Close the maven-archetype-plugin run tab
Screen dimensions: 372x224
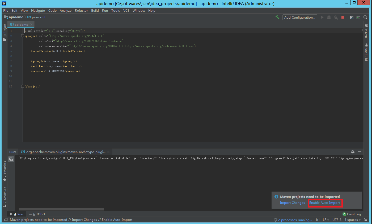coord(108,152)
